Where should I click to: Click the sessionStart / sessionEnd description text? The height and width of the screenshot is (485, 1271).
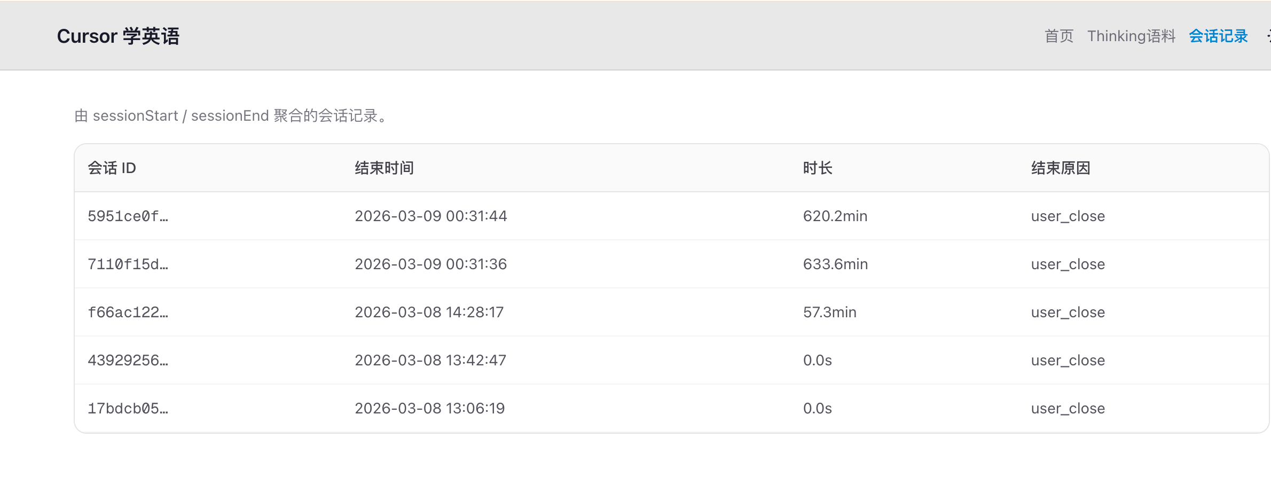(x=231, y=116)
